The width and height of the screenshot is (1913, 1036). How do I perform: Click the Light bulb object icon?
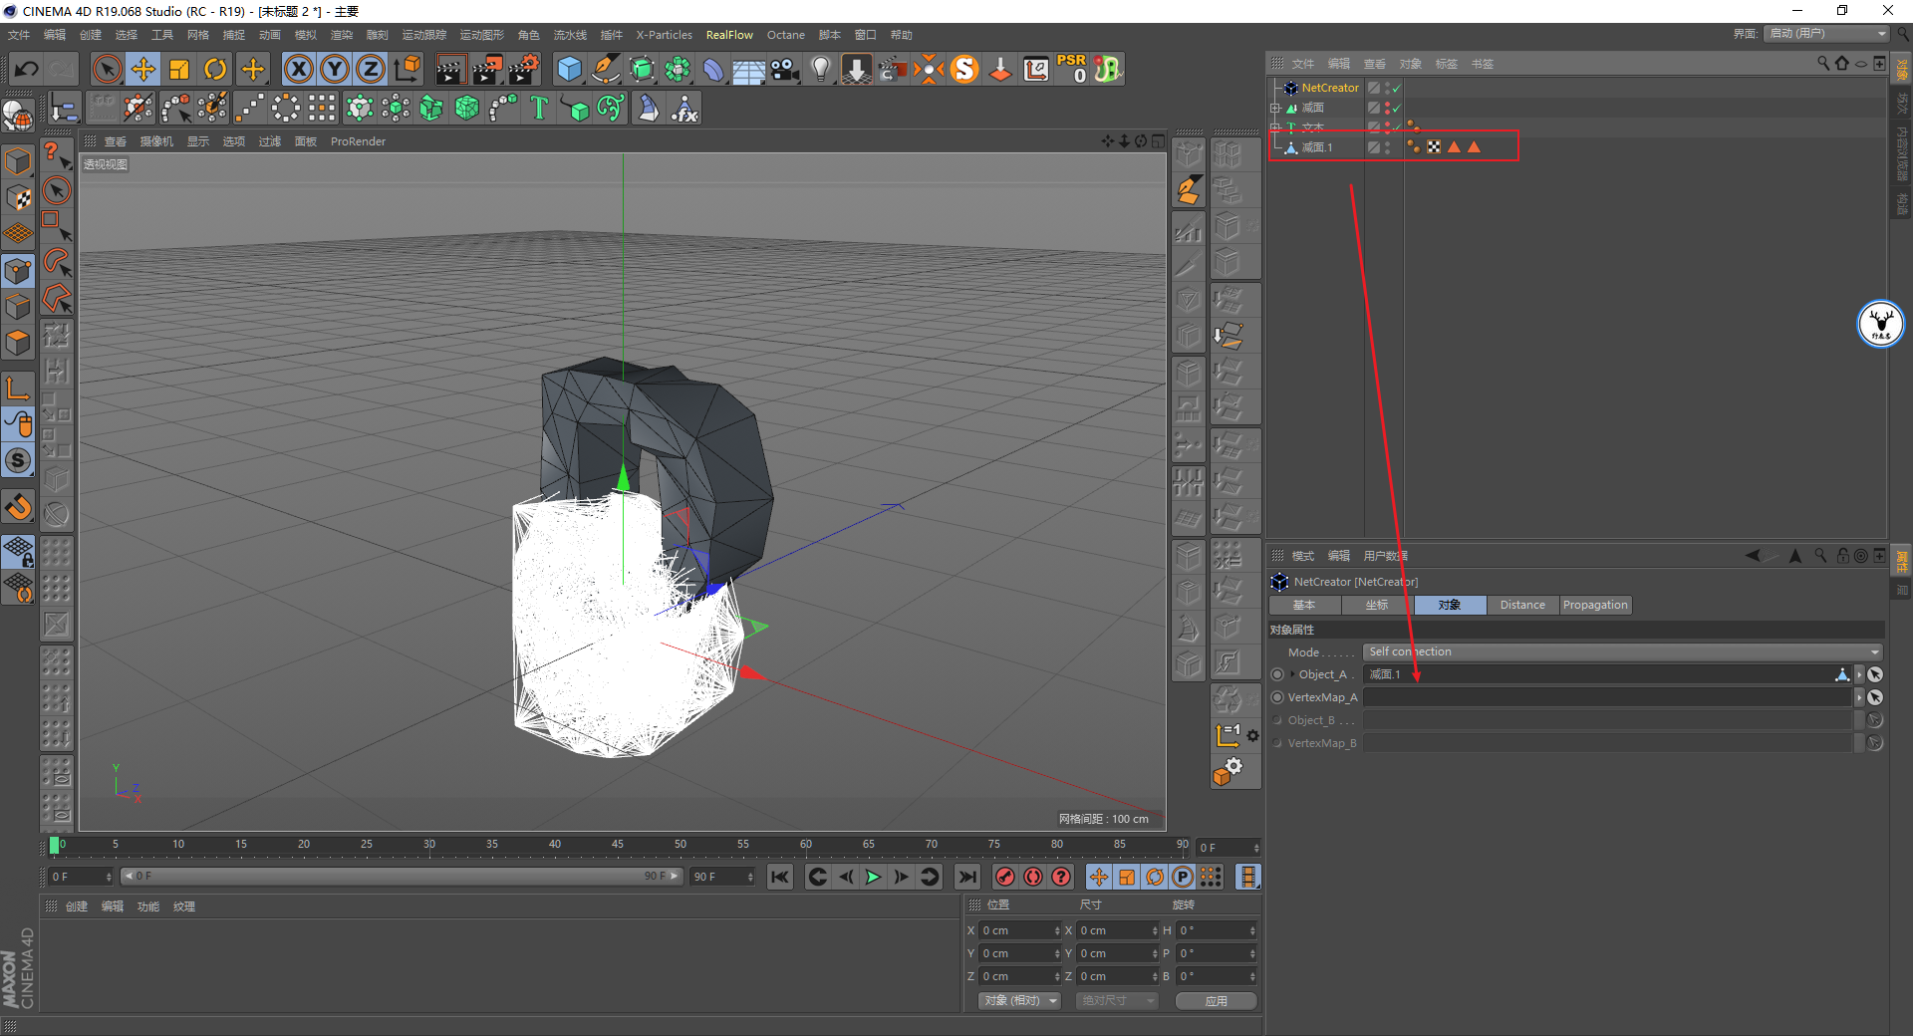pos(820,69)
